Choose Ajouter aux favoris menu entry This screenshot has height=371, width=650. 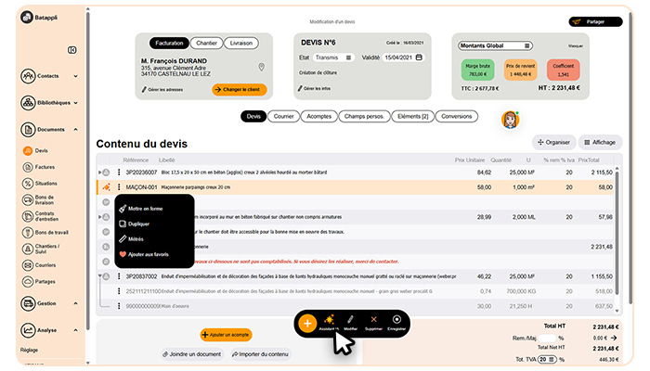click(144, 254)
